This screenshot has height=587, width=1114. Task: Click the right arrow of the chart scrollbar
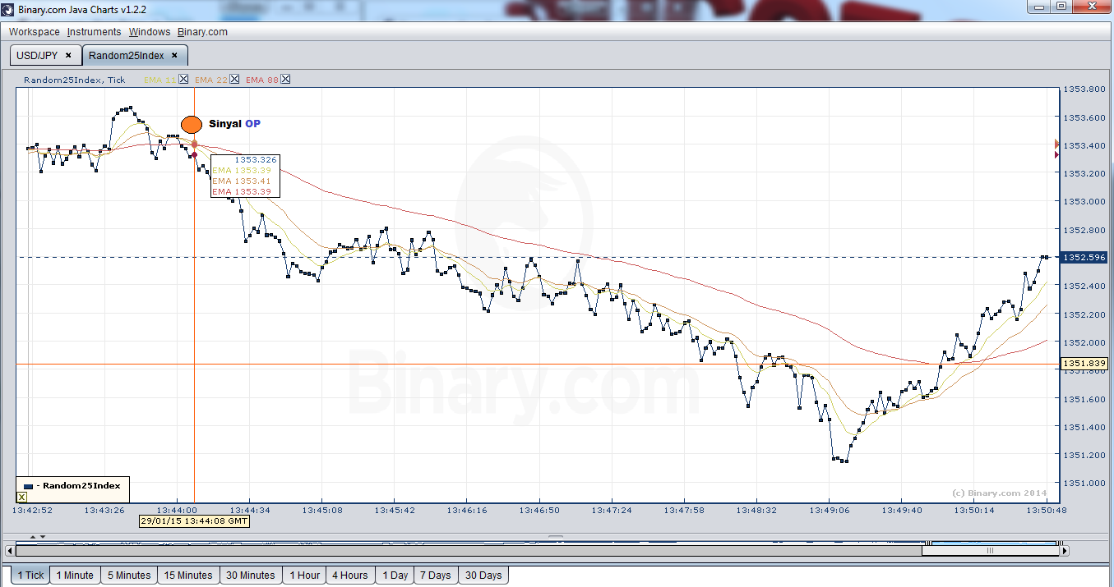(1065, 551)
